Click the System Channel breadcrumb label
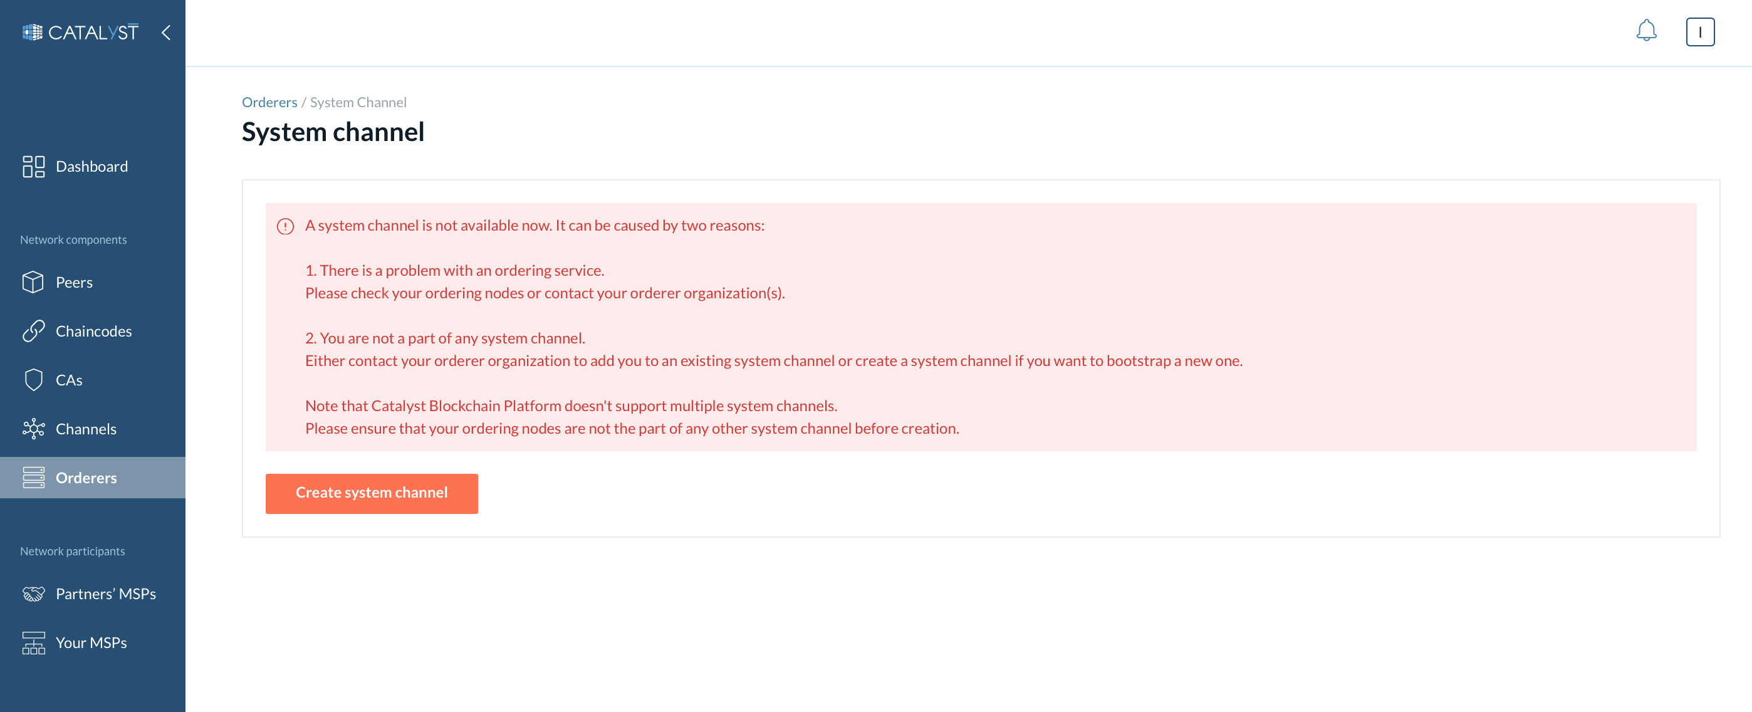Screen dimensions: 1752x712 tap(358, 102)
